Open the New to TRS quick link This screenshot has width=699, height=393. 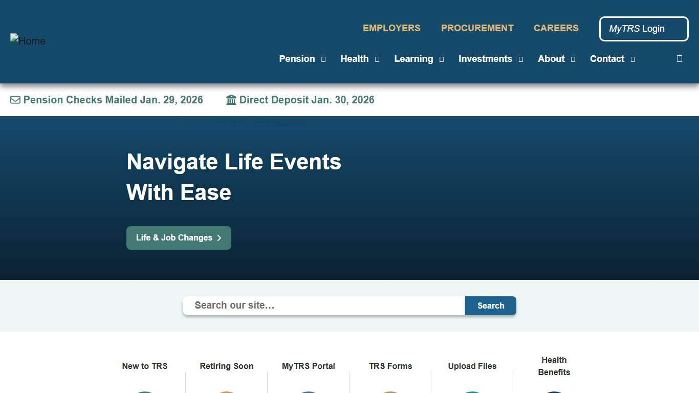[145, 366]
